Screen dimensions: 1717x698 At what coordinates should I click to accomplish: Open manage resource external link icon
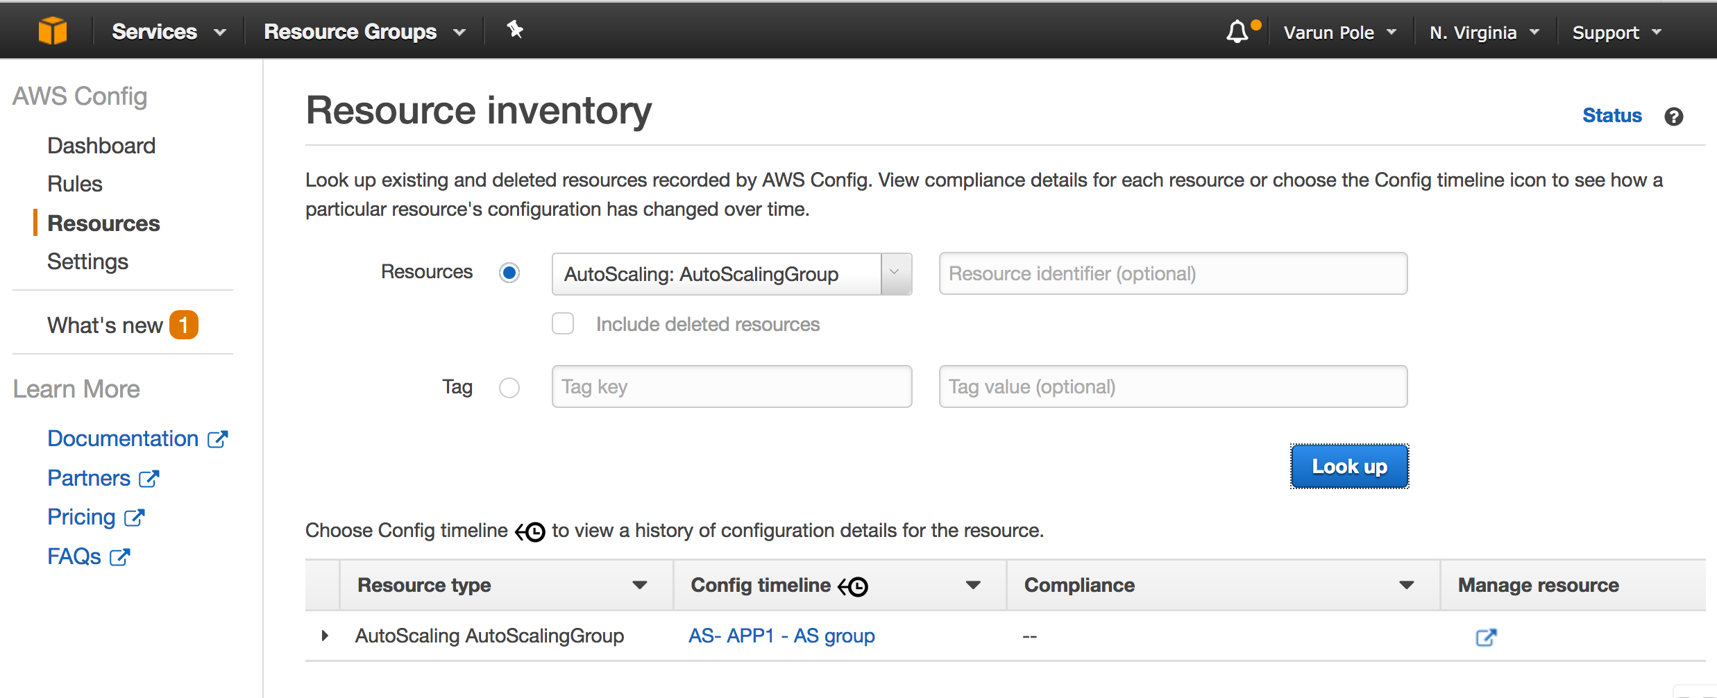click(x=1485, y=637)
